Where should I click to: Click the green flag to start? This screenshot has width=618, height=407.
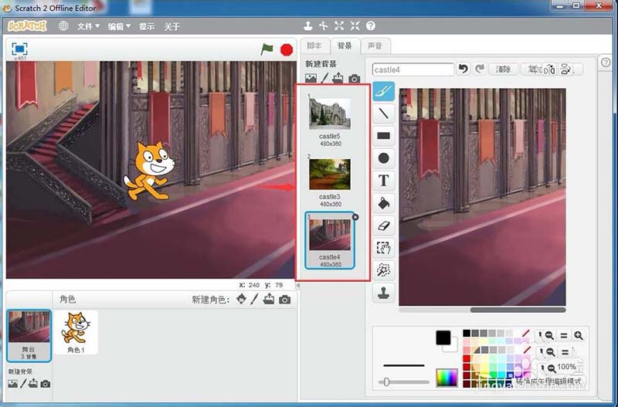(267, 49)
